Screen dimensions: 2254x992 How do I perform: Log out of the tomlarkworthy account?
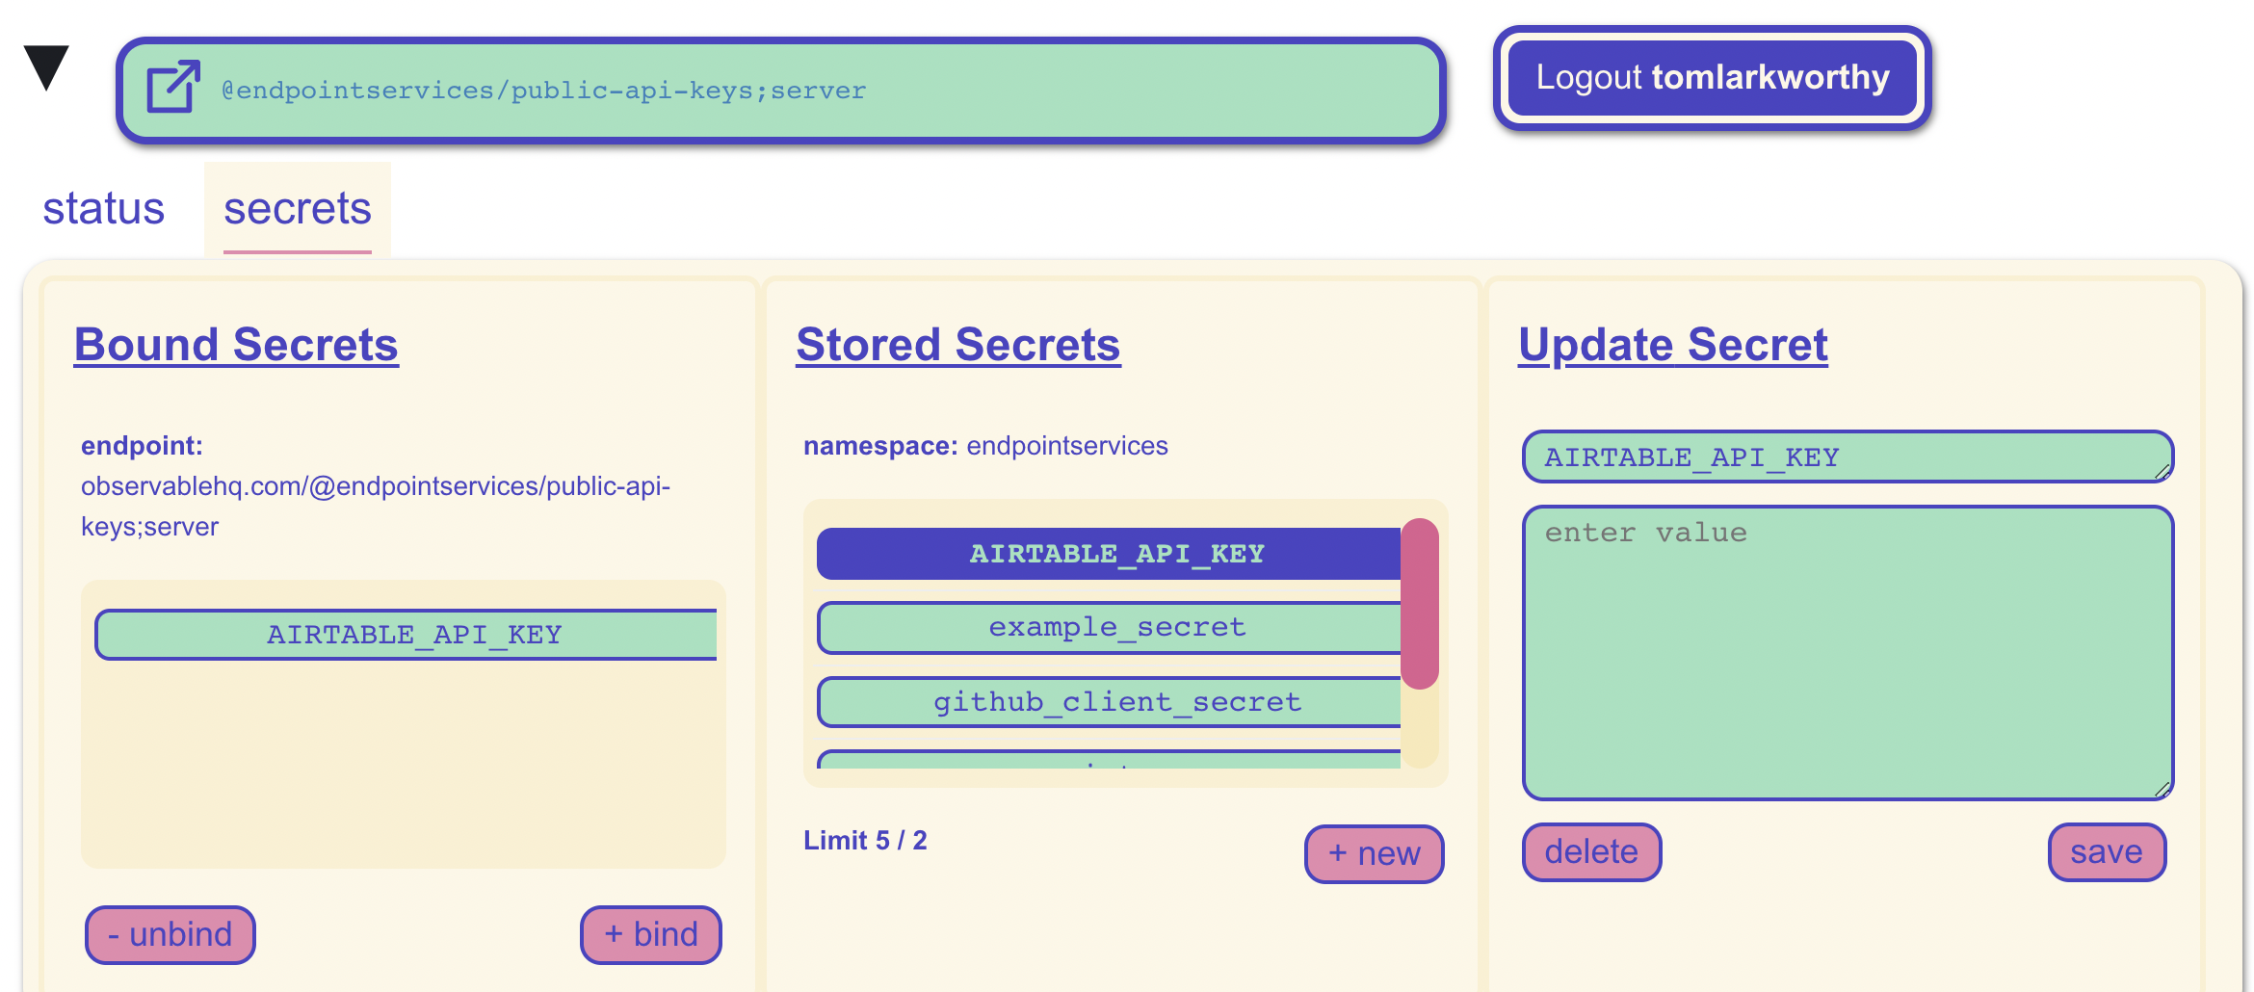[x=1712, y=78]
